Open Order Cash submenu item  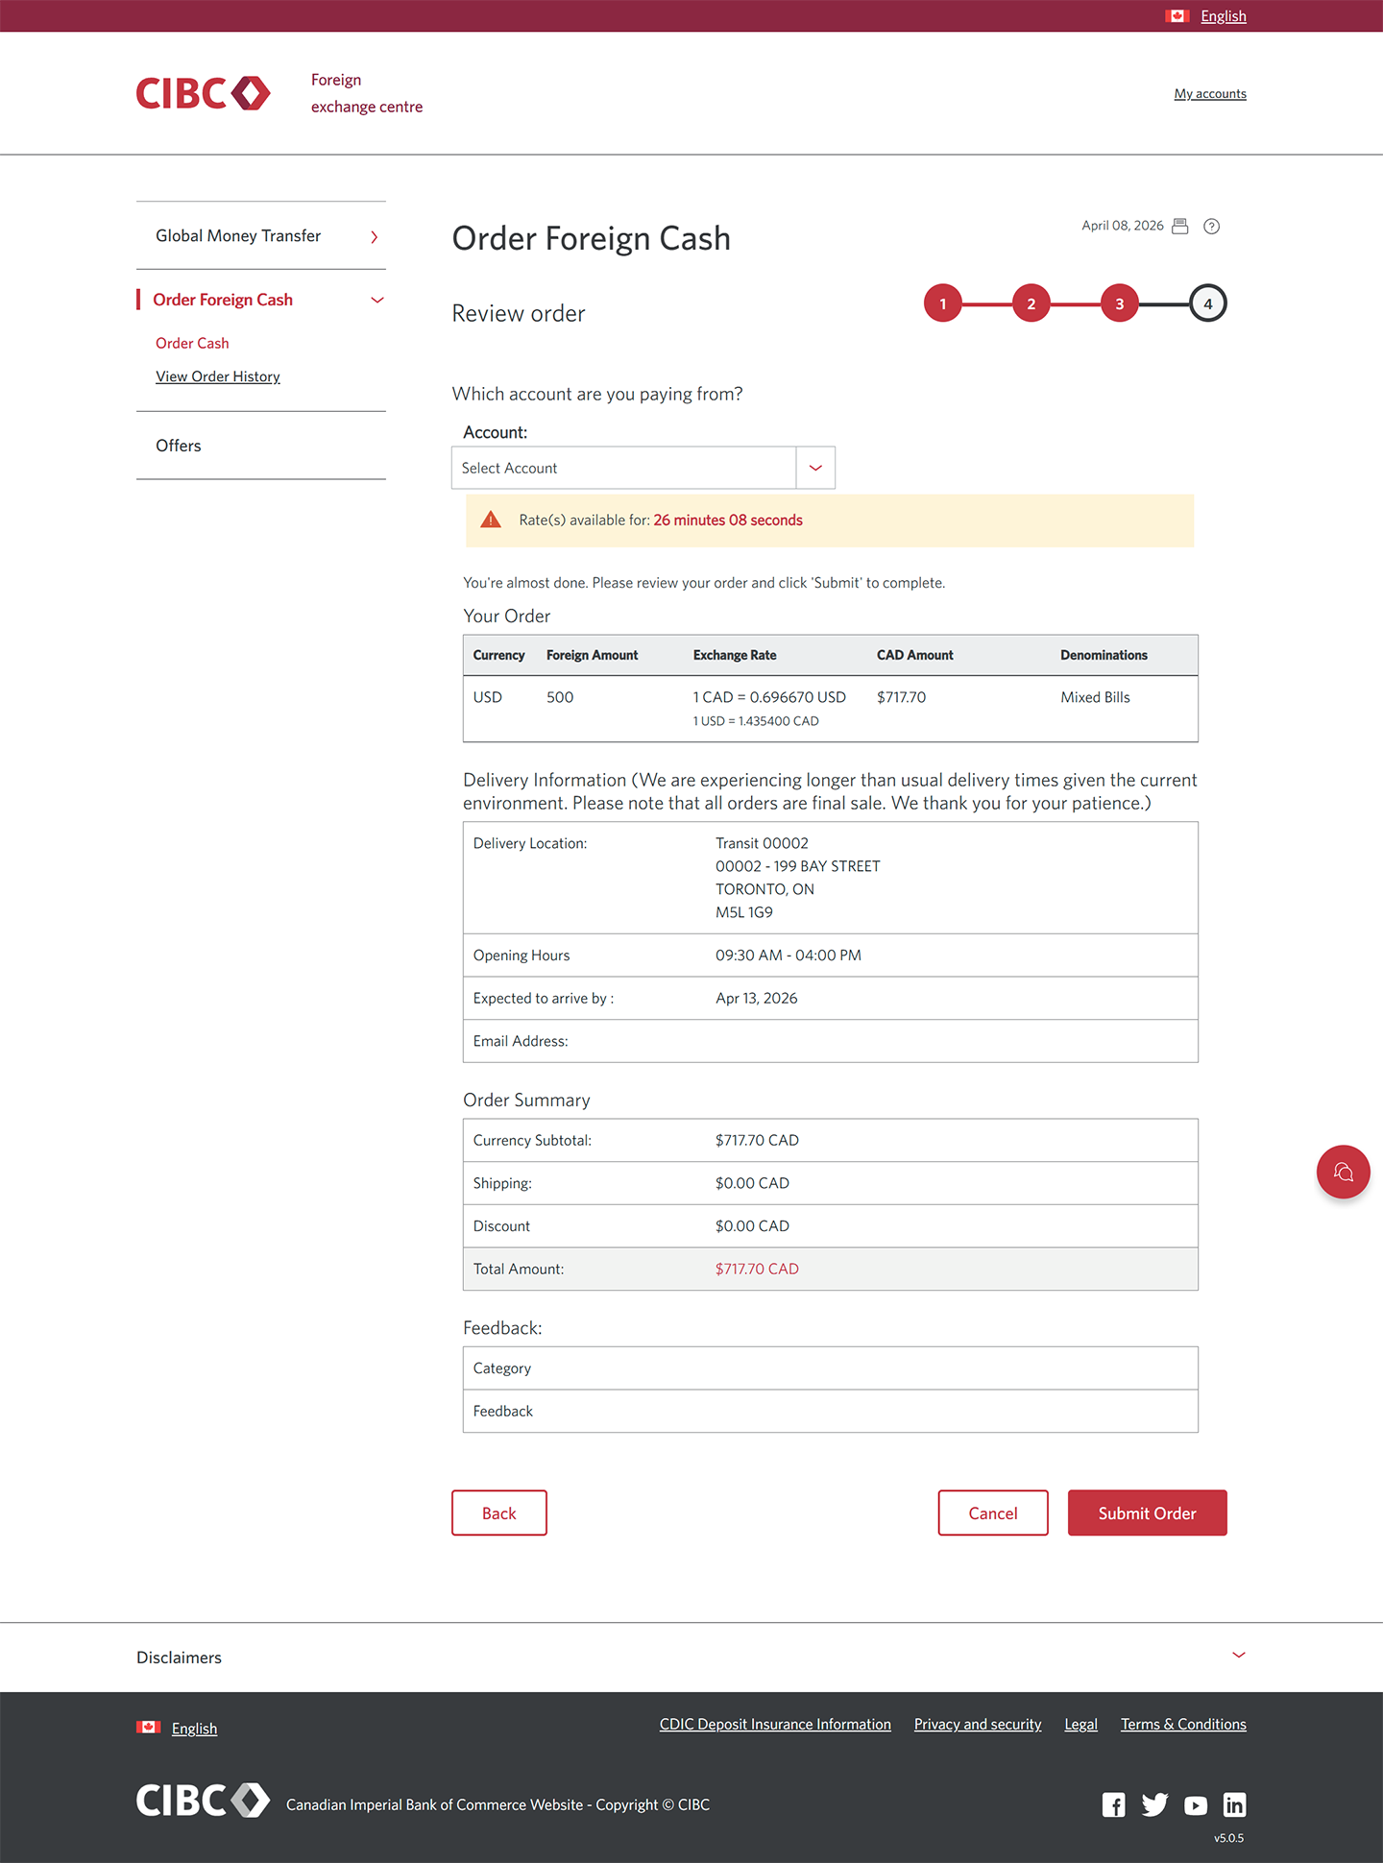coord(192,343)
